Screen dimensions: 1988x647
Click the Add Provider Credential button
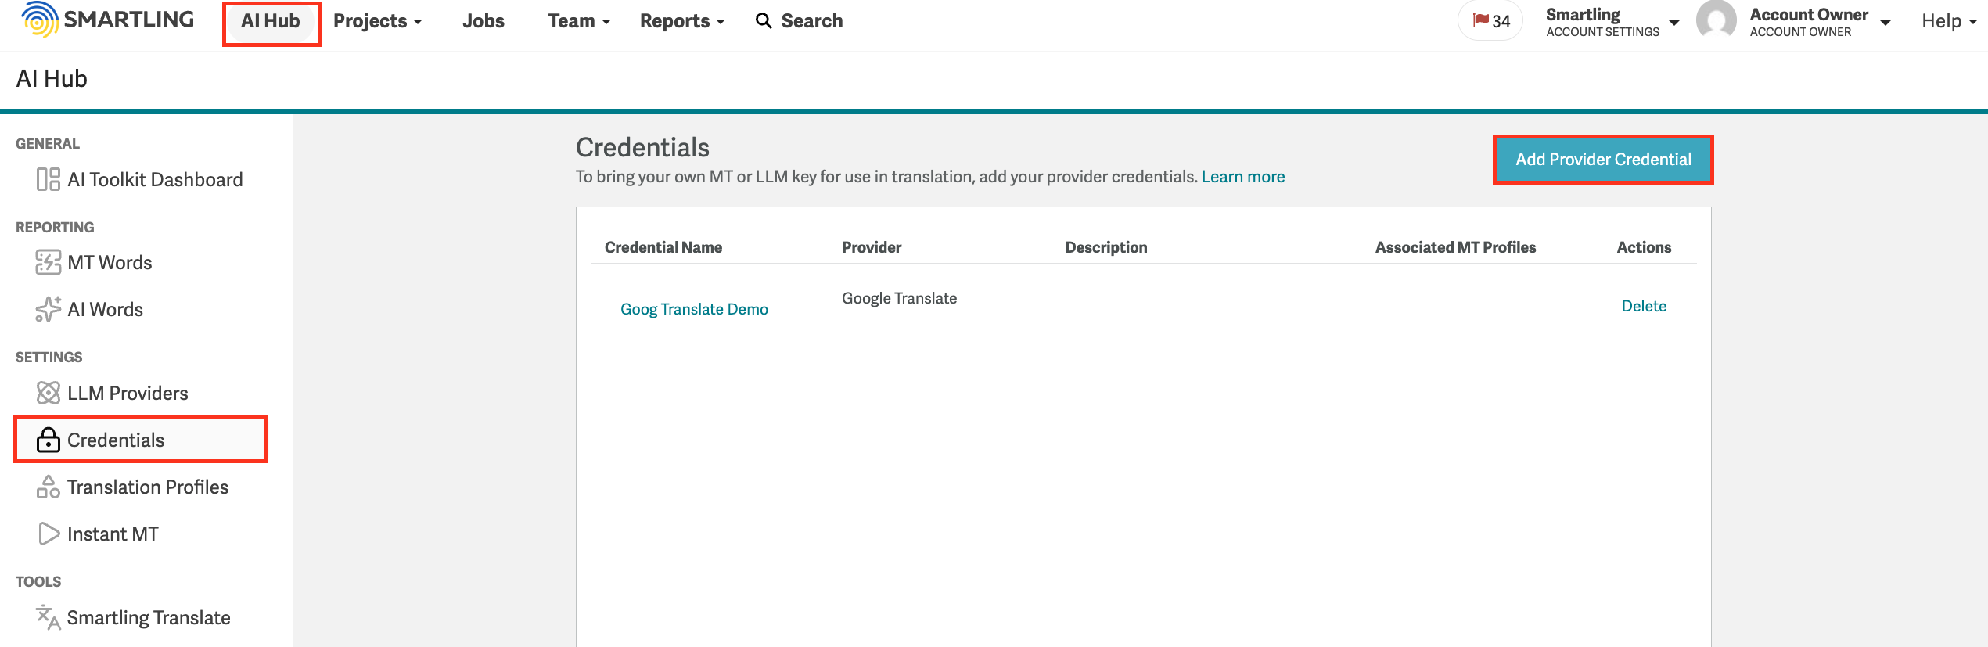coord(1602,159)
